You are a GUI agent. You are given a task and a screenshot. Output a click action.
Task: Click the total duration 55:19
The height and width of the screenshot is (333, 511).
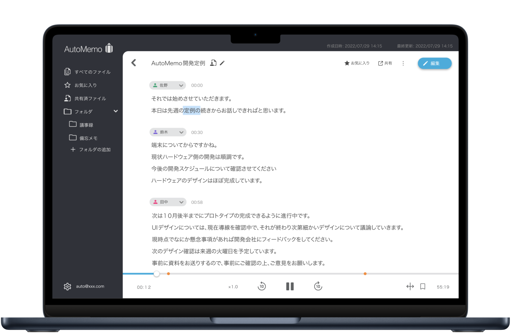[443, 287]
